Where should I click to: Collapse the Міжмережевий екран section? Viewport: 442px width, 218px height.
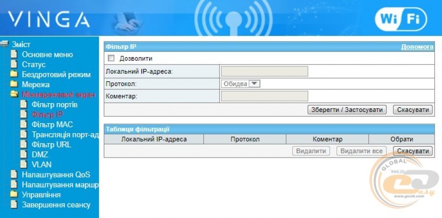click(x=58, y=94)
